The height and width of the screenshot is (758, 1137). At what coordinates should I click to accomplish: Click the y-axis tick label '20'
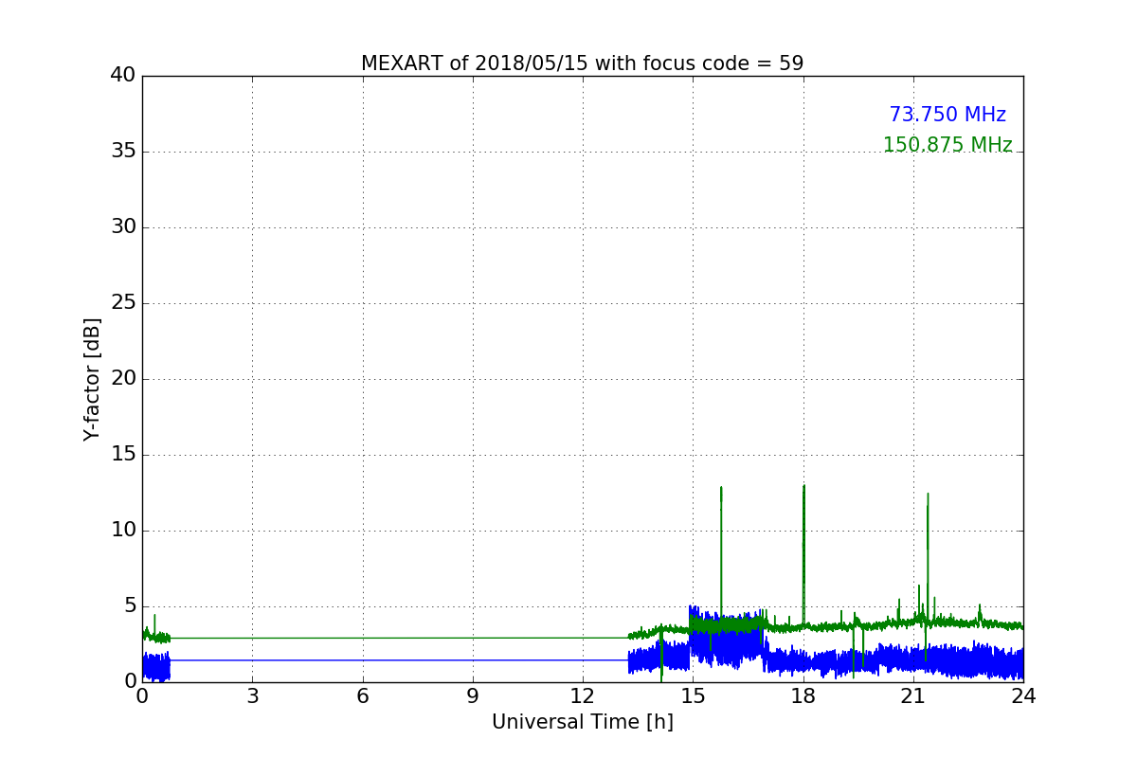click(x=123, y=379)
